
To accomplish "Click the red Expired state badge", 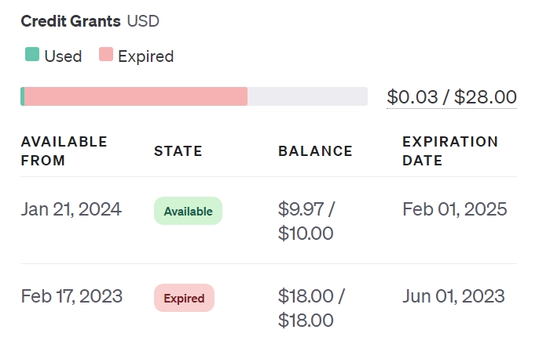I will 184,298.
